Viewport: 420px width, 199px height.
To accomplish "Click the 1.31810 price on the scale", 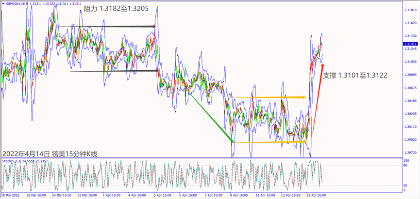I will (410, 9).
